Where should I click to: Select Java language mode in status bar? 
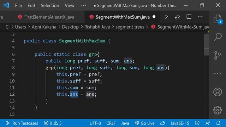[x=125, y=123]
